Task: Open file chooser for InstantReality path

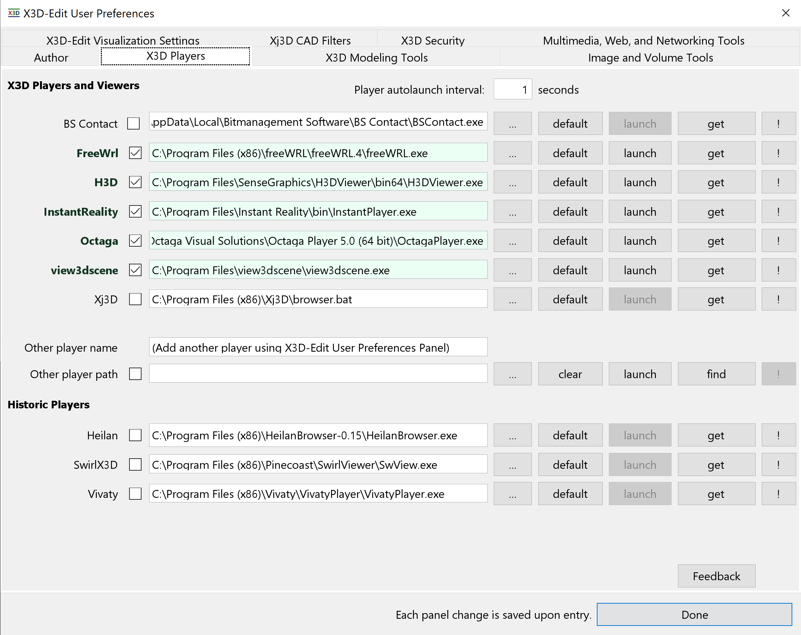Action: pos(513,212)
